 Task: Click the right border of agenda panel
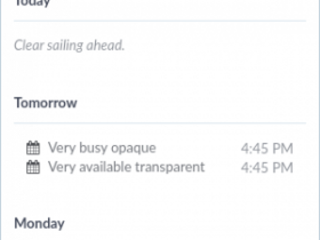click(319, 120)
